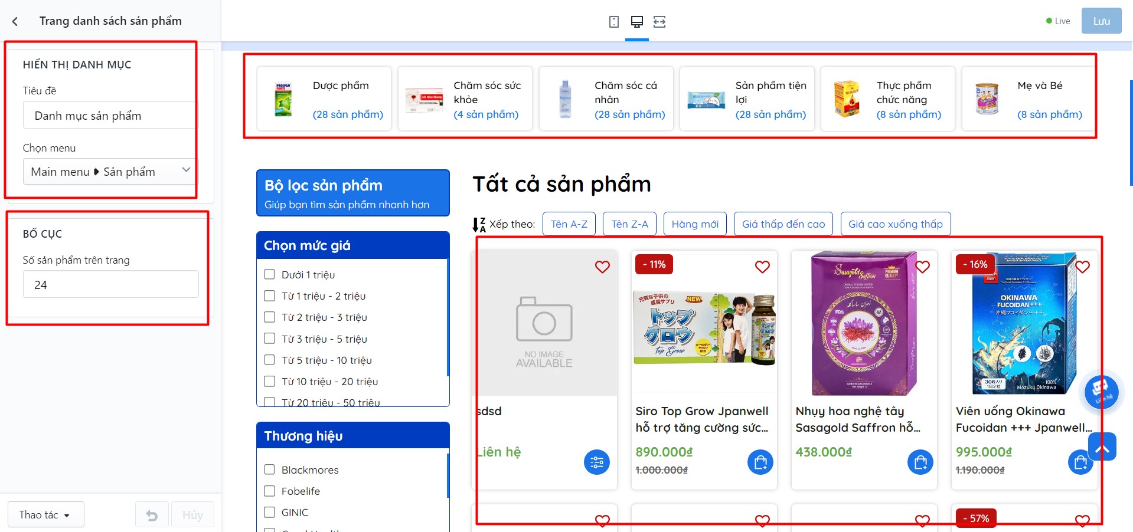Click the Mẹ và Bé category image
This screenshot has height=532, width=1133.
click(987, 99)
